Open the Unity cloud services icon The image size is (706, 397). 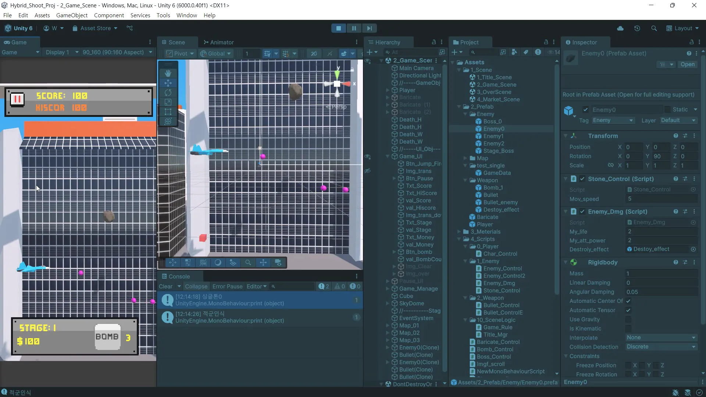pyautogui.click(x=620, y=28)
